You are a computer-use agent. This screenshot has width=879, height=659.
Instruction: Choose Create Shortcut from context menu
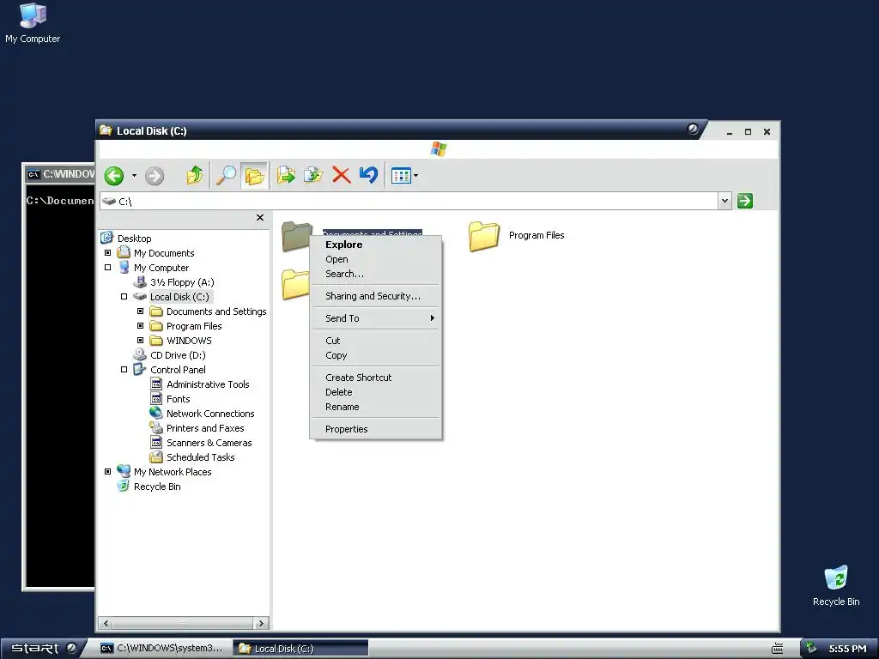click(x=376, y=378)
